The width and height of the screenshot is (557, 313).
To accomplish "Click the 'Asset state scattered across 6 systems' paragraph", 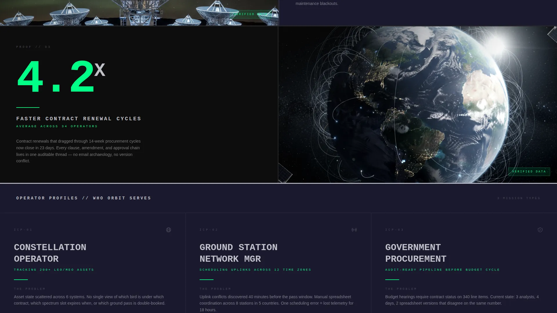I will [90, 300].
